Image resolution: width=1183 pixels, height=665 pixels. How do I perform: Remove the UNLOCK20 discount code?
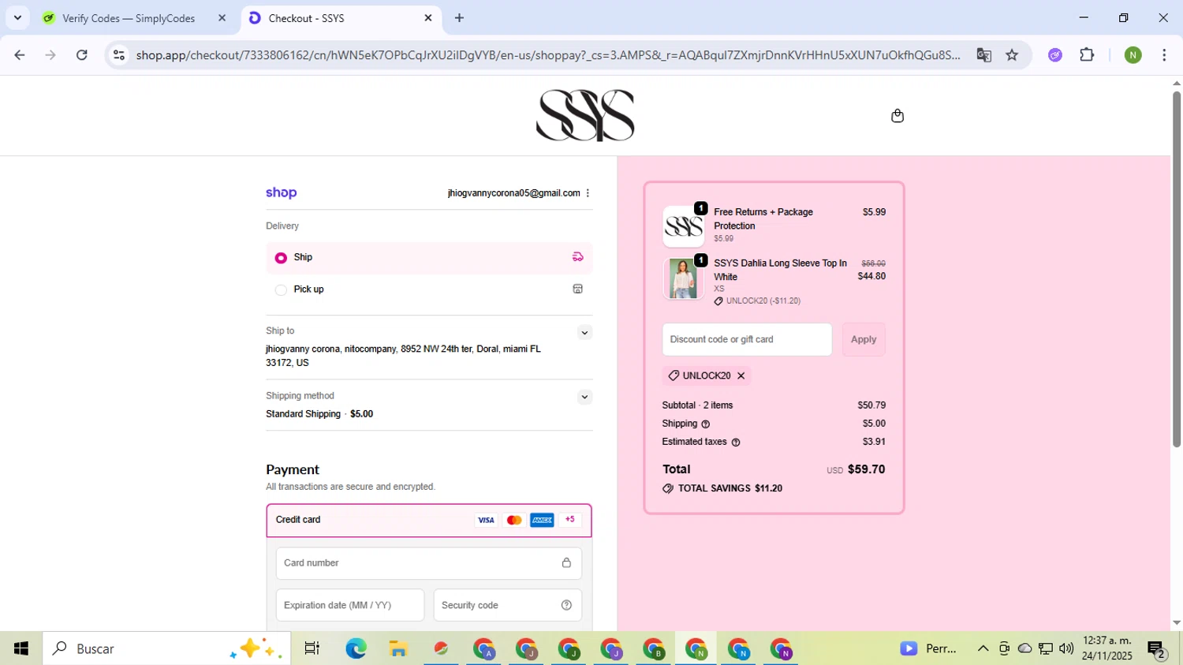point(741,376)
